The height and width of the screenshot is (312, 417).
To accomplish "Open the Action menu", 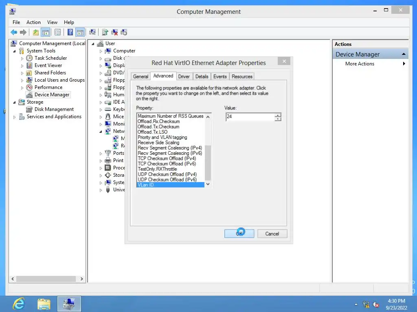I will [33, 22].
